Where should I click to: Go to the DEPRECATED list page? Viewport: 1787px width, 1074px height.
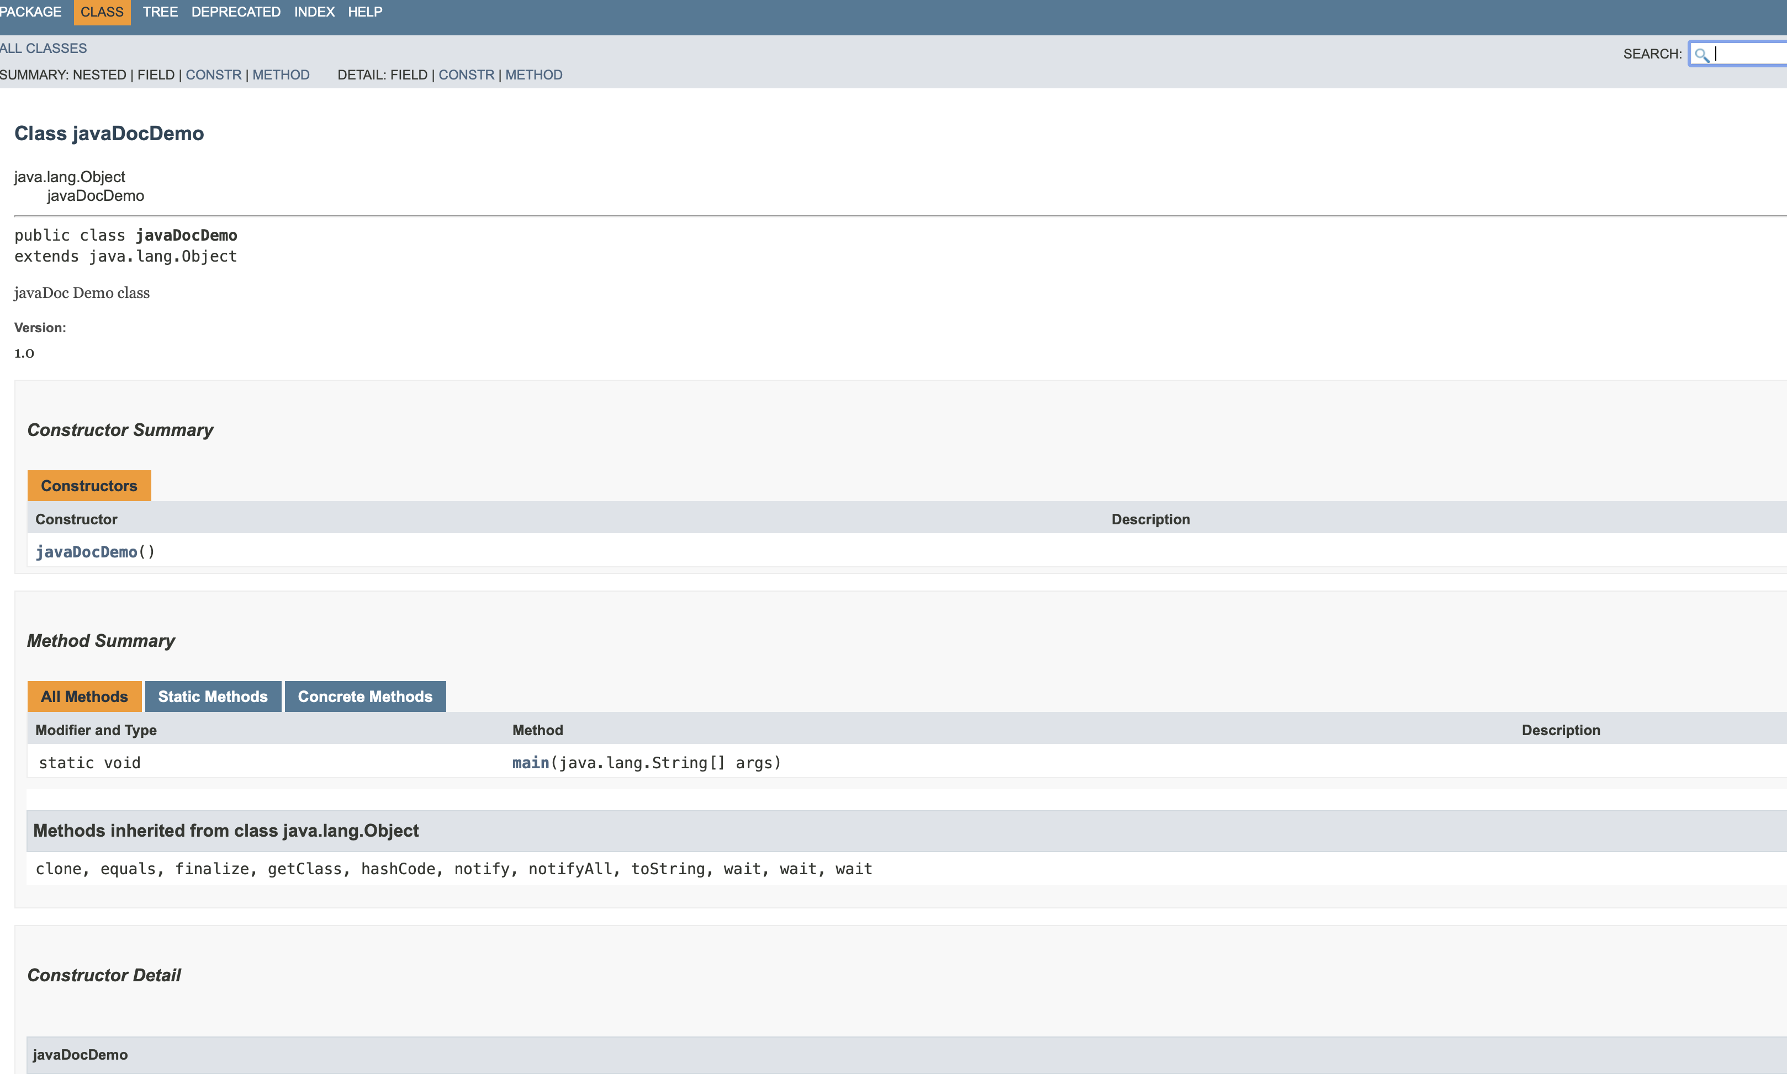(235, 12)
